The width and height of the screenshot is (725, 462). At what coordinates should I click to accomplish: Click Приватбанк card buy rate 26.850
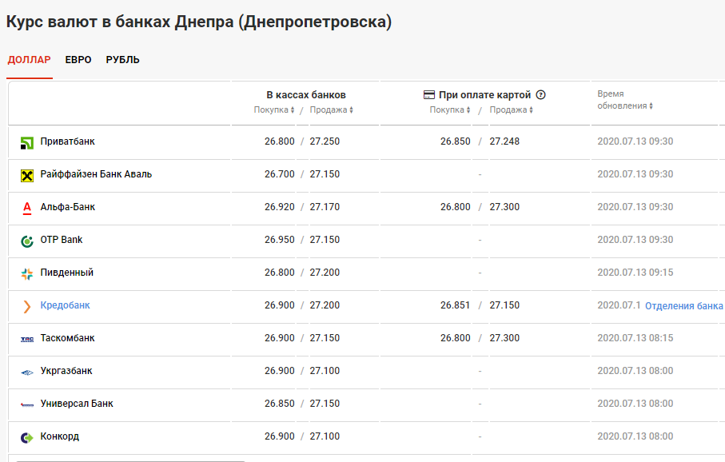[x=456, y=141]
